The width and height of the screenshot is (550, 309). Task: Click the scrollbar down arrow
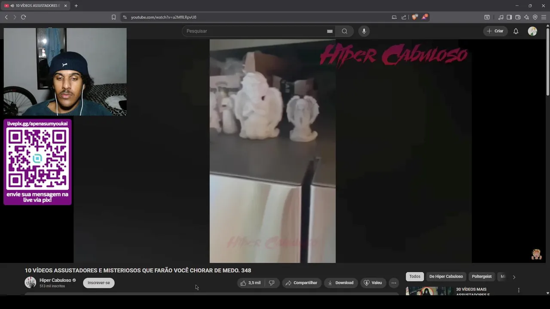548,293
